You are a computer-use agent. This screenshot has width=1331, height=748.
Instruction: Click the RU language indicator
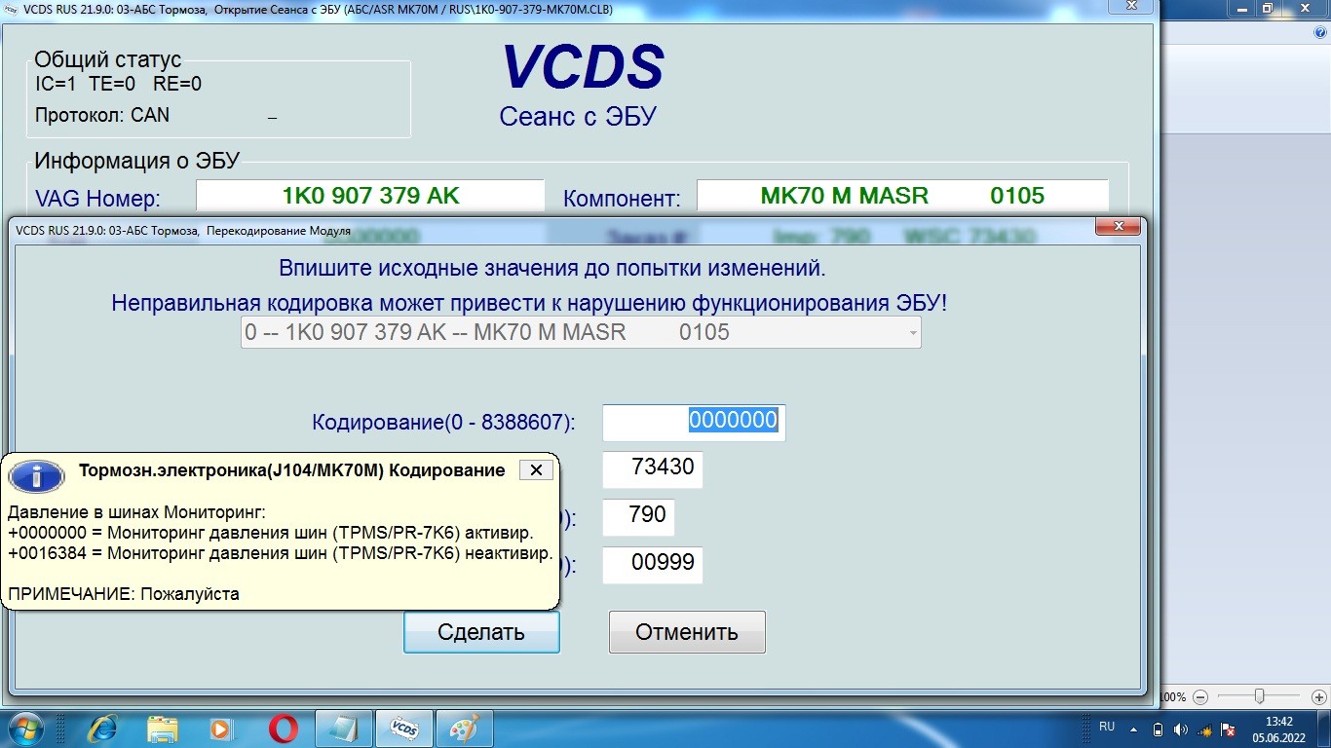[x=1107, y=727]
